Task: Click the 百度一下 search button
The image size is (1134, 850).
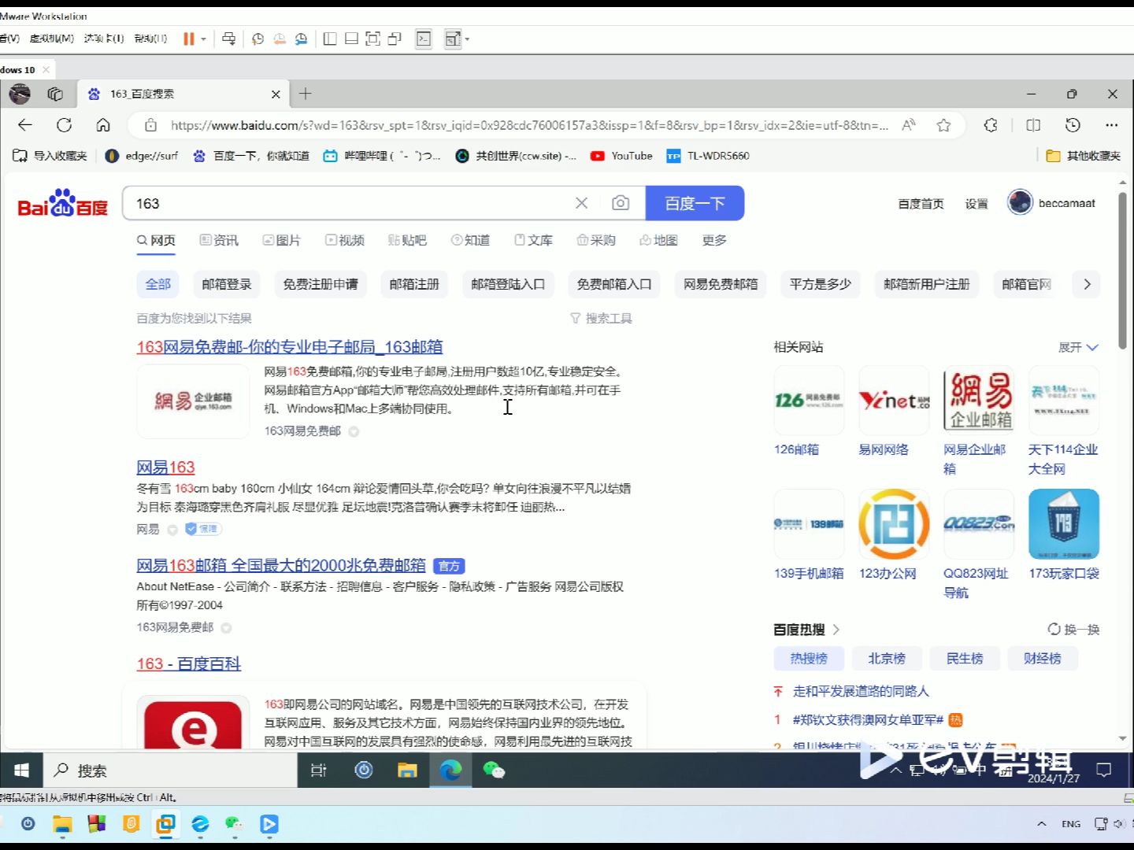Action: pos(695,203)
